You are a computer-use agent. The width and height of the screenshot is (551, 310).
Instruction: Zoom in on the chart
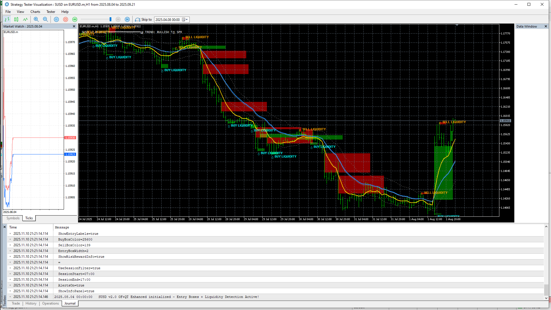click(x=36, y=20)
